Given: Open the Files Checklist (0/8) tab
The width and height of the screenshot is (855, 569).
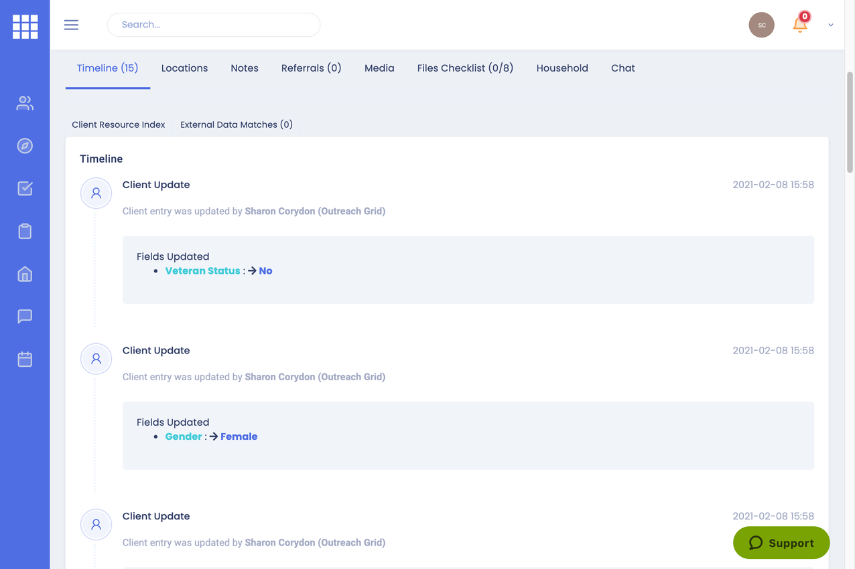Looking at the screenshot, I should pos(465,68).
